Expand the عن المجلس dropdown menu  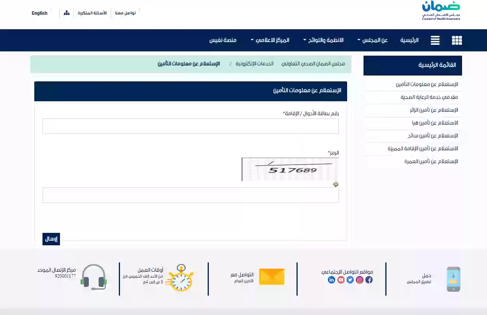[374, 39]
